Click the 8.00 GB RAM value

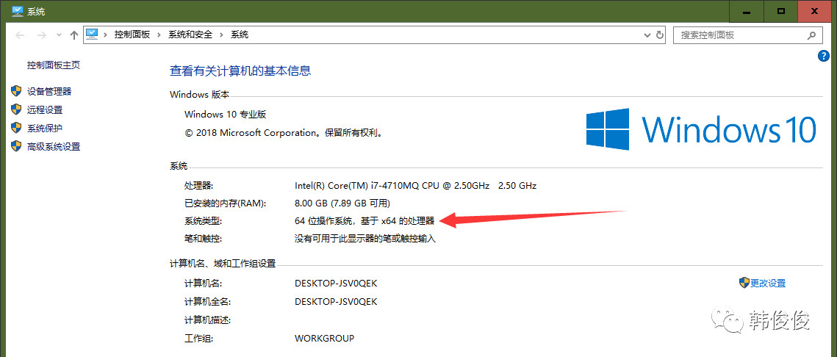point(342,203)
